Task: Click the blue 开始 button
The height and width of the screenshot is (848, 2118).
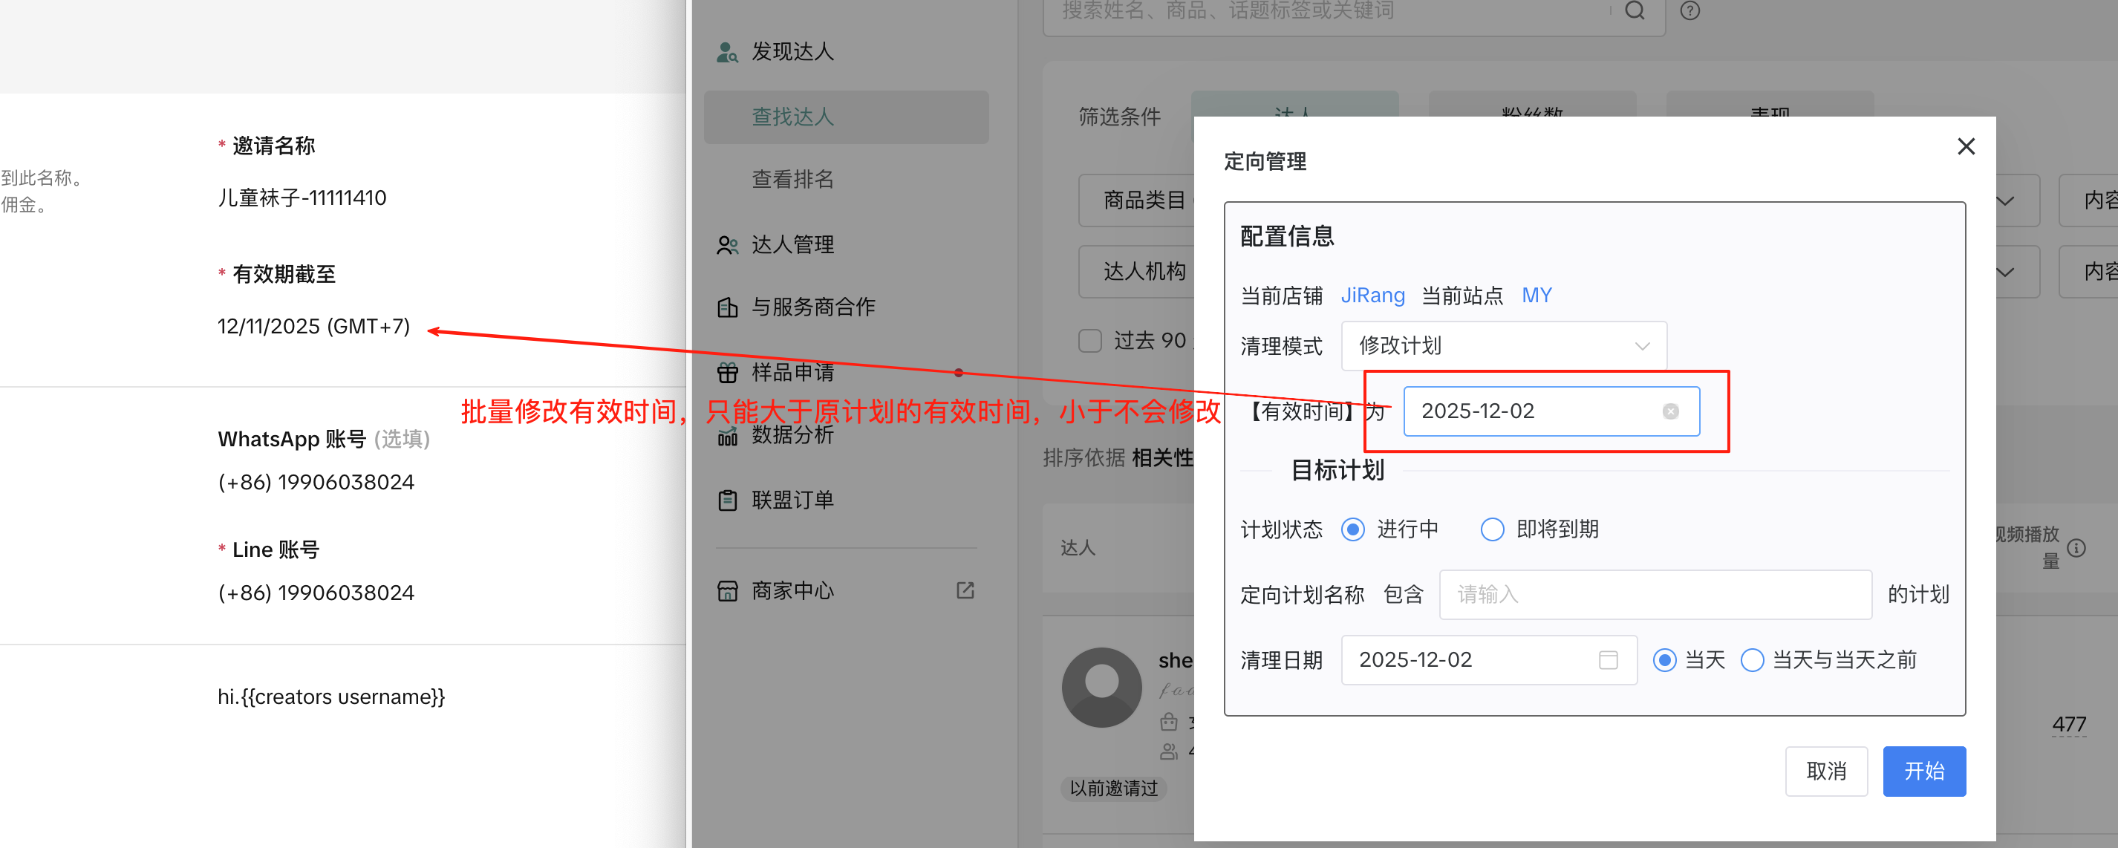Action: pos(1923,771)
